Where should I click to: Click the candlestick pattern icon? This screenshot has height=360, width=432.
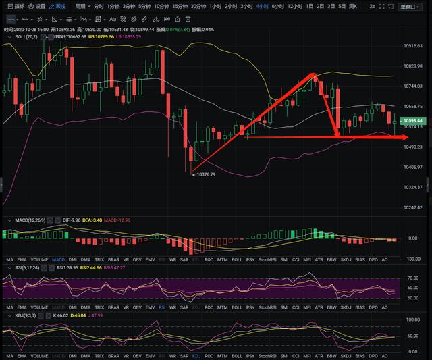point(167,20)
